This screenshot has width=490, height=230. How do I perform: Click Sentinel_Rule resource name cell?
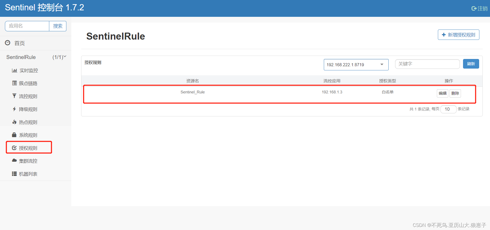(x=193, y=92)
